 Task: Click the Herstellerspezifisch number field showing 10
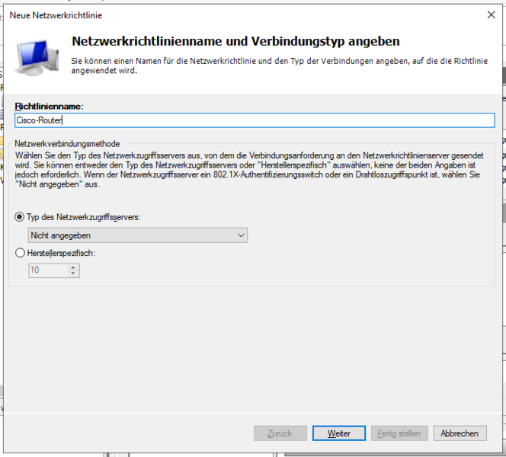pos(46,270)
